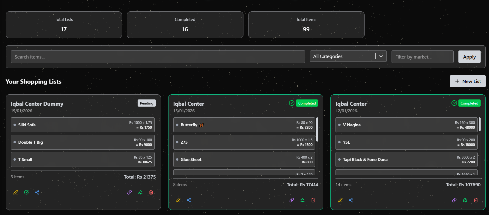Click scrollbar in 15/01/2026 list items
The image size is (489, 215).
click(x=317, y=130)
